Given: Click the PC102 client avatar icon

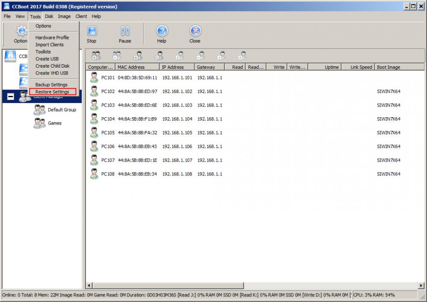Looking at the screenshot, I should 94,91.
